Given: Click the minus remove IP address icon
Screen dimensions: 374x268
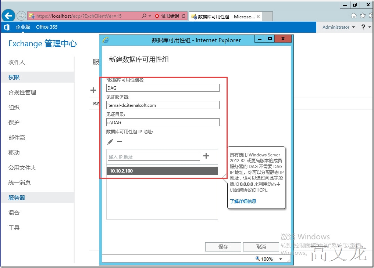Looking at the screenshot, I should (x=120, y=142).
